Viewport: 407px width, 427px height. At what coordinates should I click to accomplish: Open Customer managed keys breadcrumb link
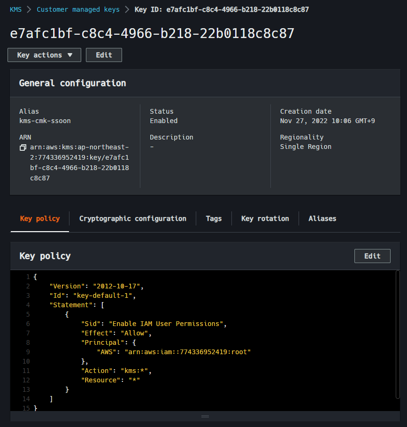(78, 9)
